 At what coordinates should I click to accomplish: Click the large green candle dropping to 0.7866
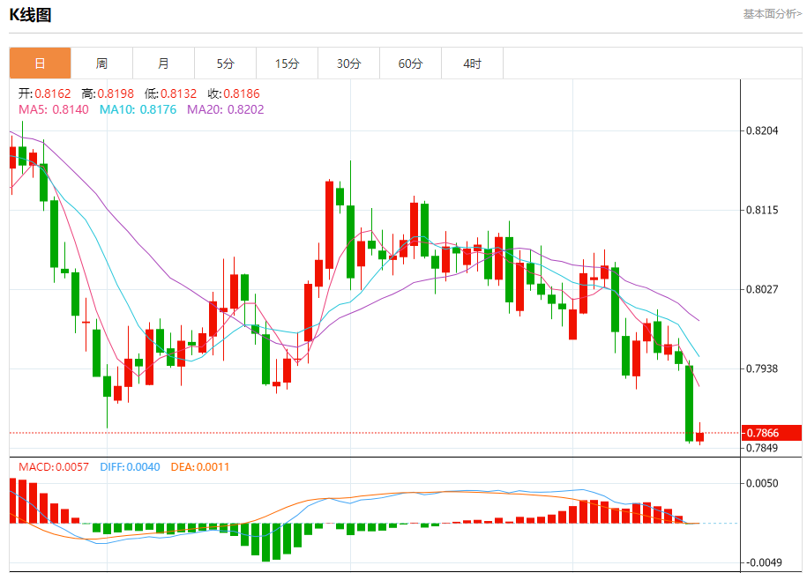pos(689,404)
